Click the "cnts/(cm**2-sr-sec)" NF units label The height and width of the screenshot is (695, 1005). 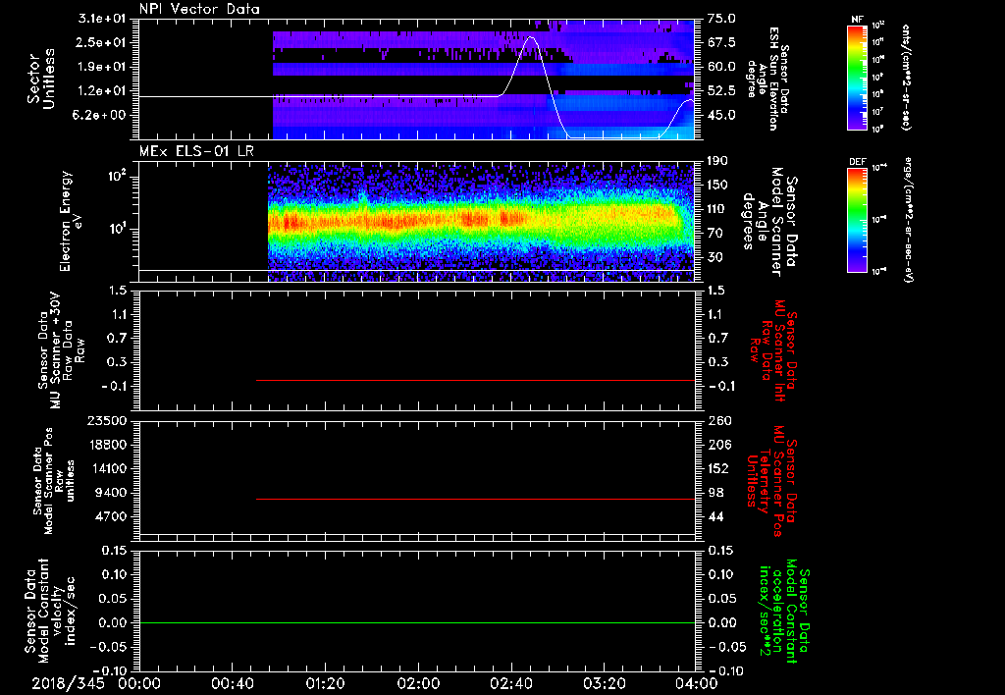906,77
